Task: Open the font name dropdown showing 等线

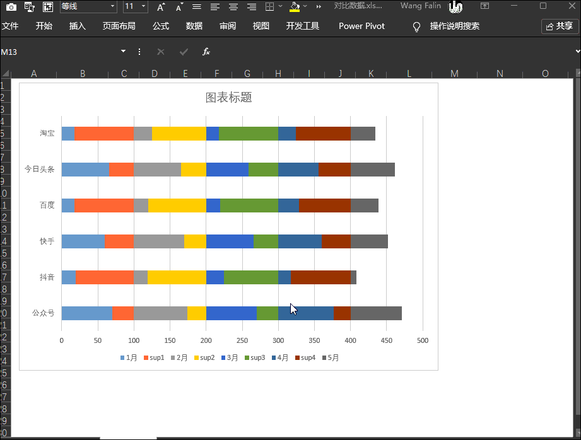Action: [113, 6]
